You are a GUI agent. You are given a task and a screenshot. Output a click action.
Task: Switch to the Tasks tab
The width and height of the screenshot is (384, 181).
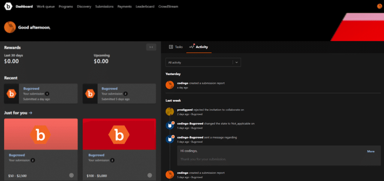click(176, 47)
